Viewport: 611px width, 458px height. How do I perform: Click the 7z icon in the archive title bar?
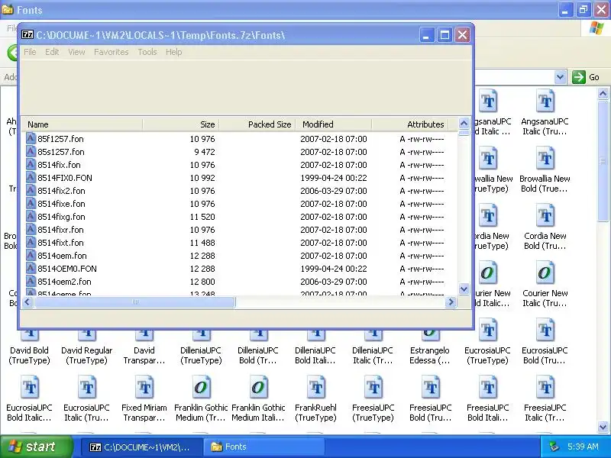[x=27, y=35]
